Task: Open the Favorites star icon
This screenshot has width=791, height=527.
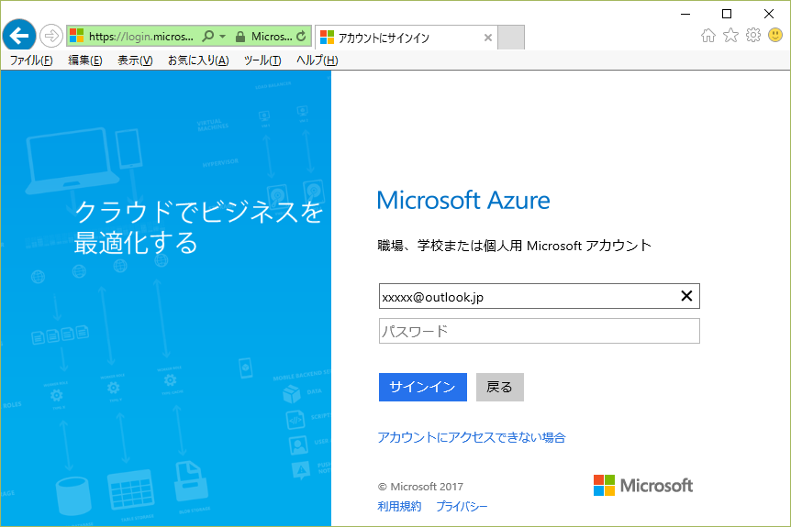Action: tap(730, 35)
